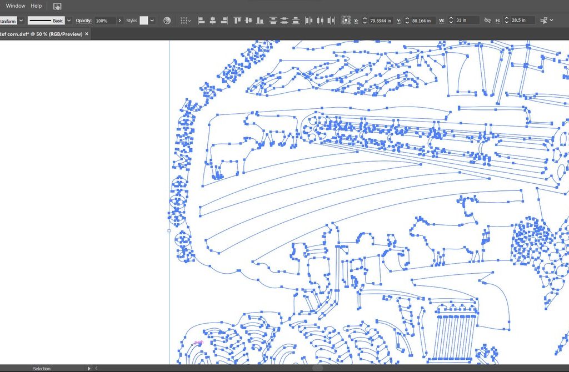
Task: Click the Recolor Artwork color wheel icon
Action: coord(167,21)
